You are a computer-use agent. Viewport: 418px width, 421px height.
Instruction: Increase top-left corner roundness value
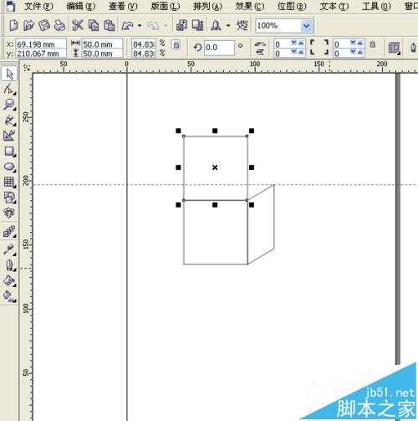click(x=301, y=43)
